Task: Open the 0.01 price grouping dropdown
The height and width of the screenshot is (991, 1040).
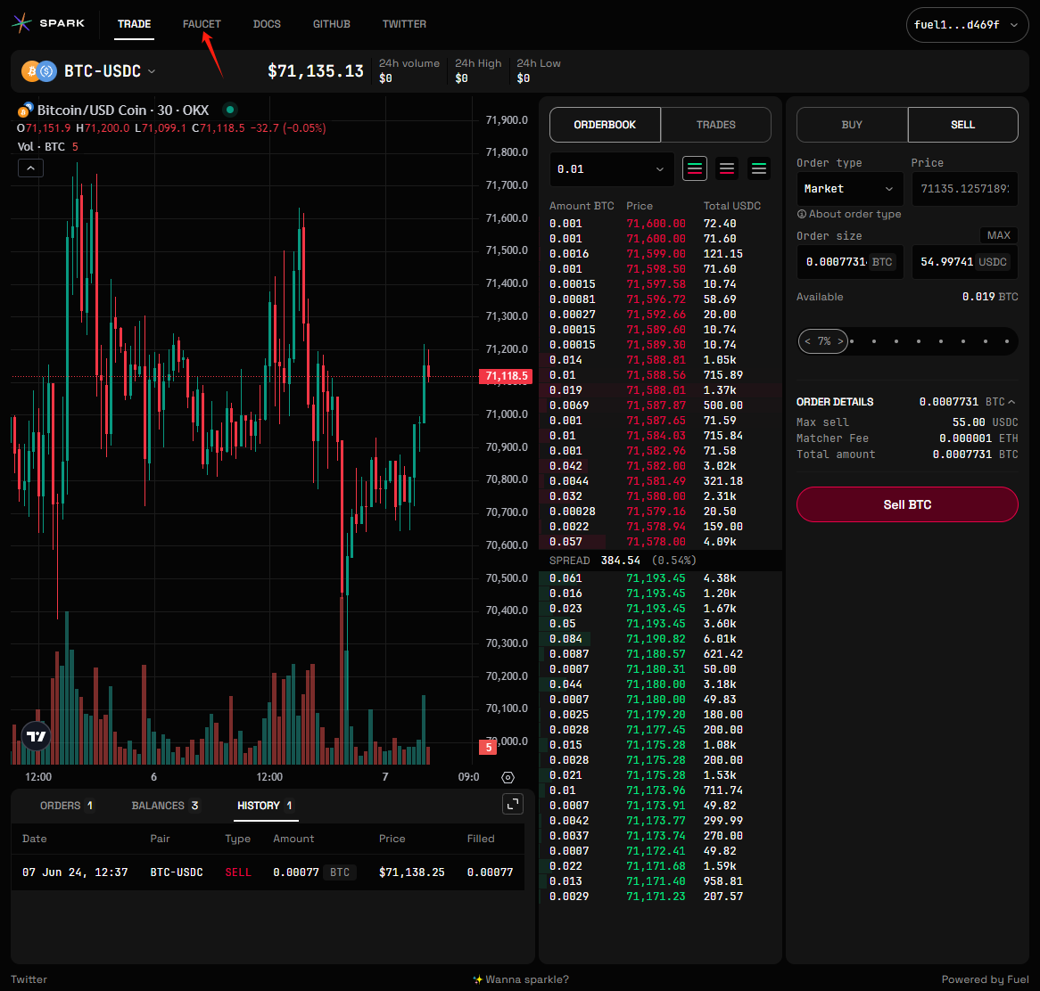Action: [x=612, y=169]
